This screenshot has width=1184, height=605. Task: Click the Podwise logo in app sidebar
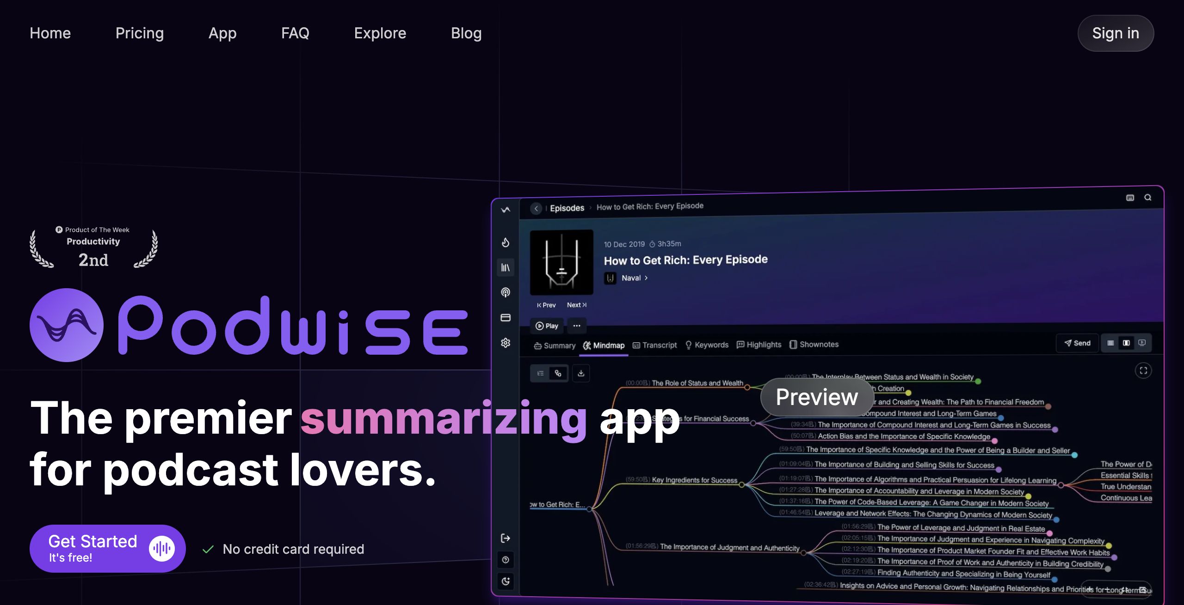[x=506, y=210]
